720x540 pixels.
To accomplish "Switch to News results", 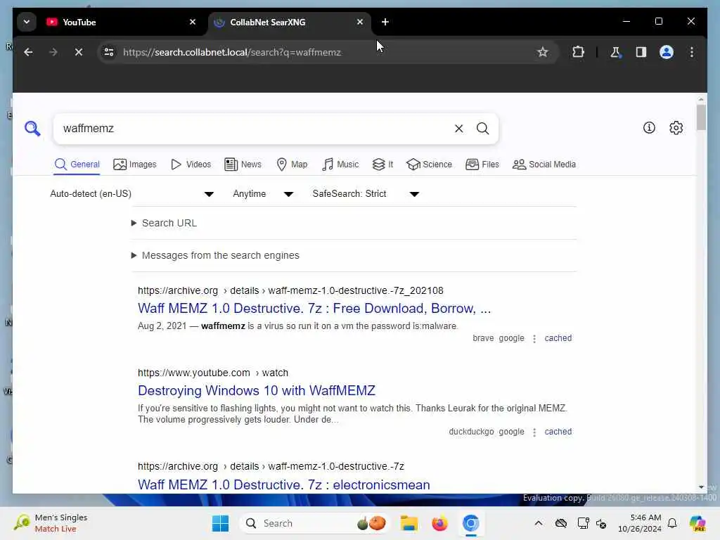I will 243,165.
